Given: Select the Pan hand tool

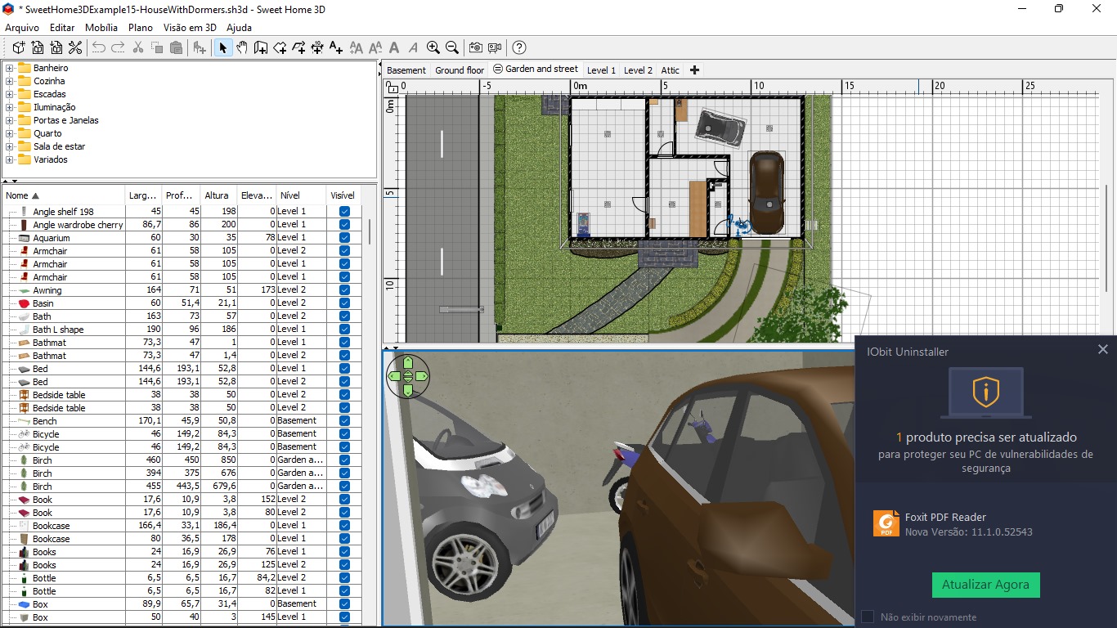Looking at the screenshot, I should [242, 48].
